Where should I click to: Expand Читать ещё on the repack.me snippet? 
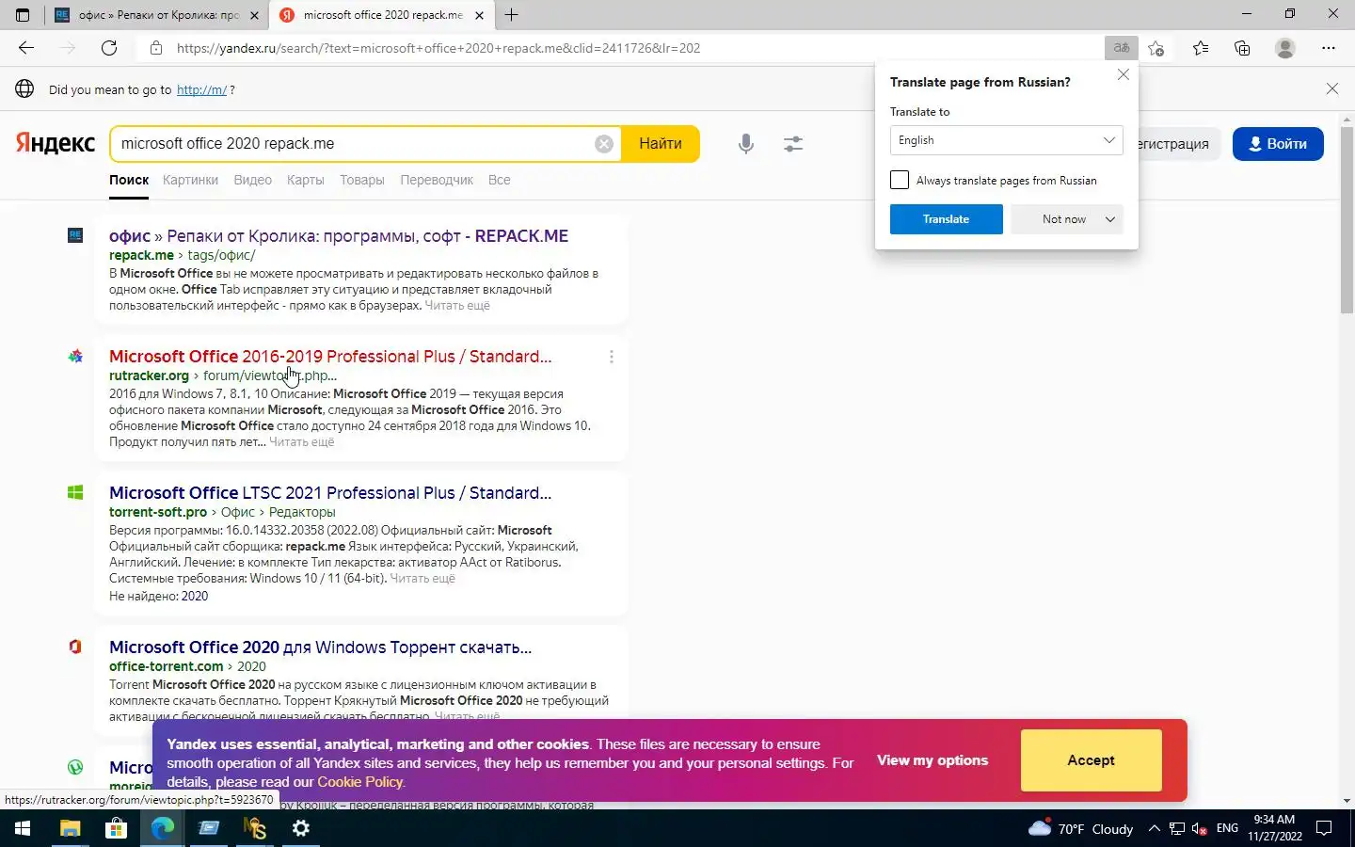tap(457, 306)
